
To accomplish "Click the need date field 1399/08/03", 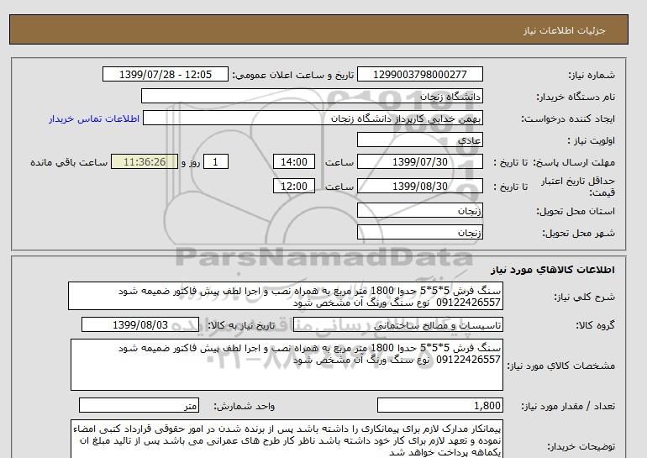I will tap(140, 324).
